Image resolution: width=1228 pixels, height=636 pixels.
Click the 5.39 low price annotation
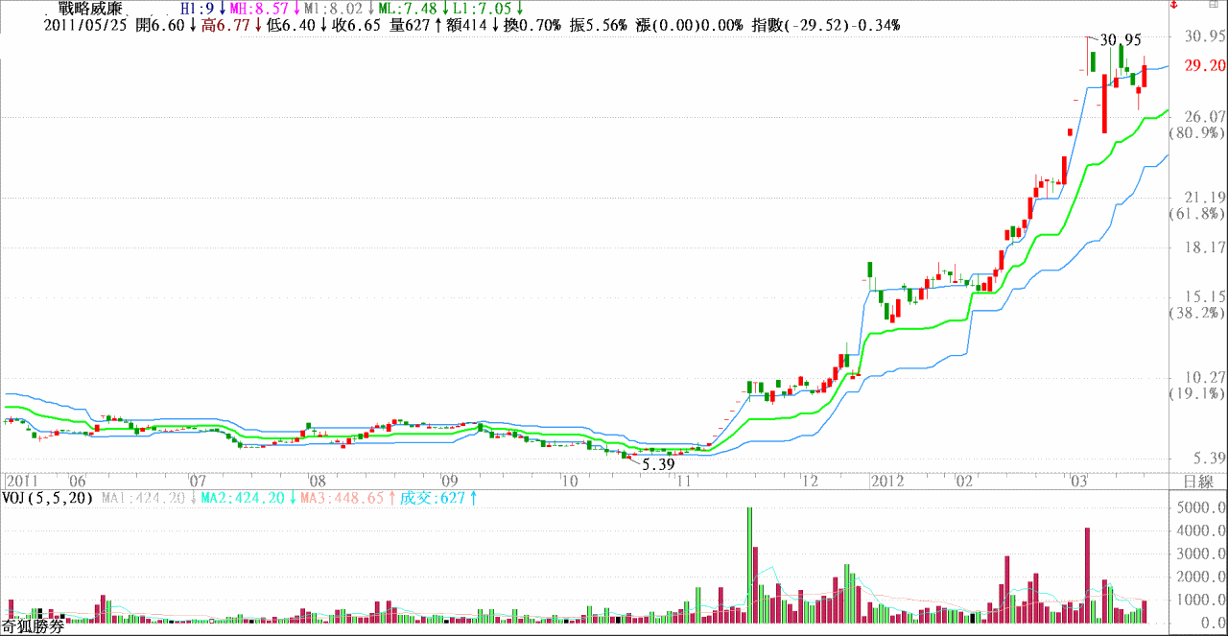pos(658,464)
